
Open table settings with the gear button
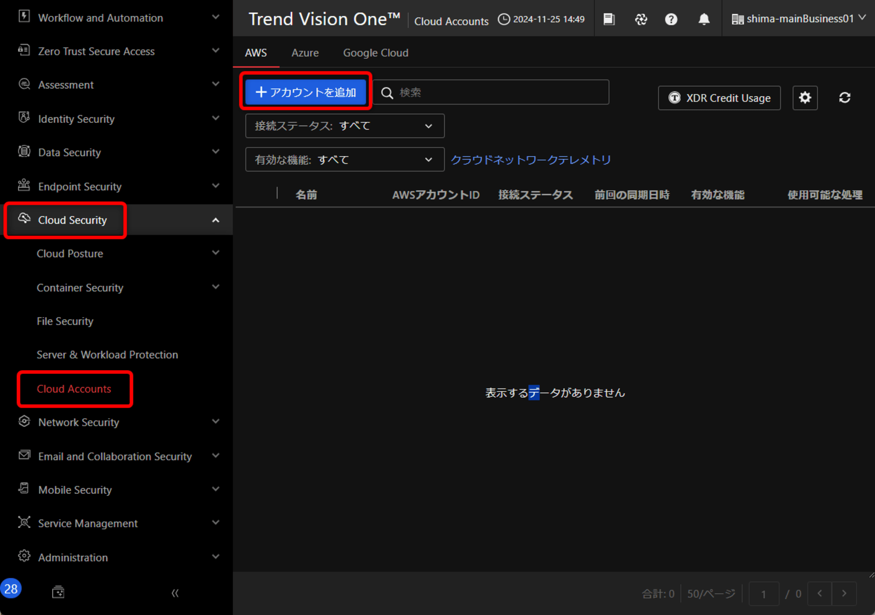(x=805, y=98)
